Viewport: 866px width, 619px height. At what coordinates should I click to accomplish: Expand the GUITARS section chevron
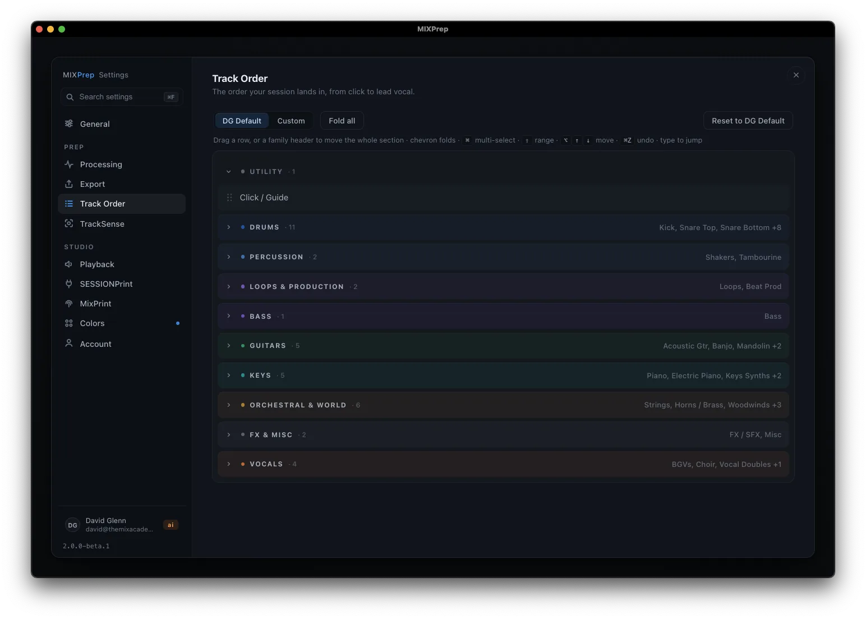point(229,346)
